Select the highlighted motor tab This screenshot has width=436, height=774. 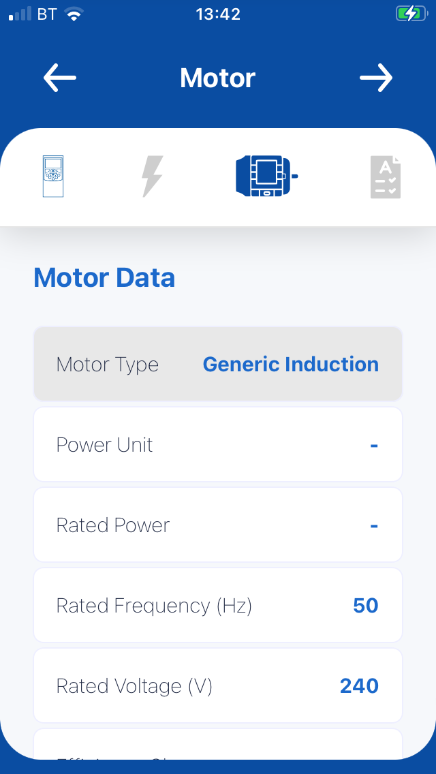click(265, 176)
